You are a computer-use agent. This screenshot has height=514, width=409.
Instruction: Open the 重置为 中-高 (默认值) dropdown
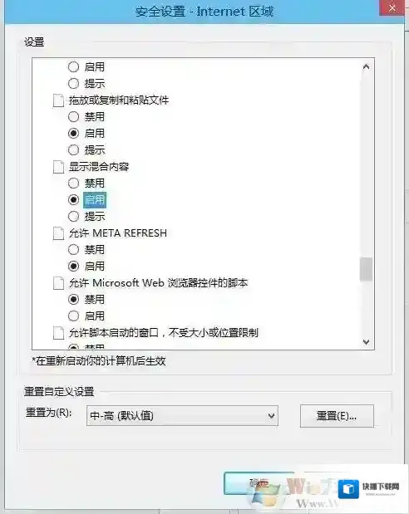182,416
